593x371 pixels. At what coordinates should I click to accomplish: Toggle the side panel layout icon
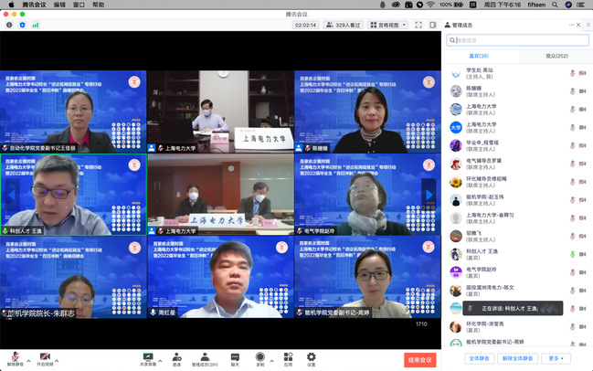433,25
